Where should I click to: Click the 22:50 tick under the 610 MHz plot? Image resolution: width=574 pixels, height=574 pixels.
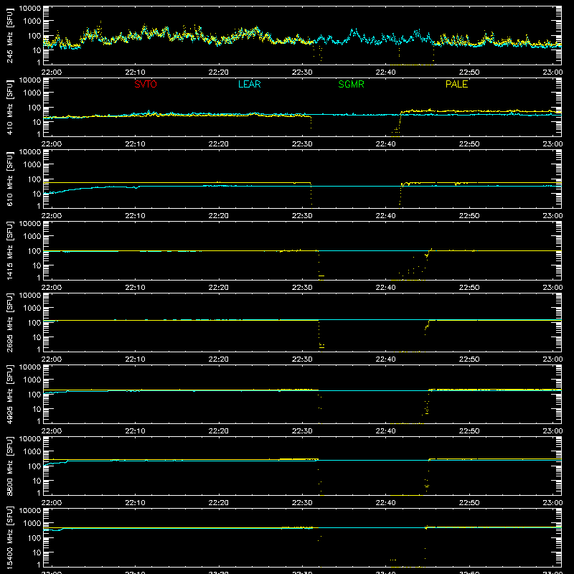(469, 216)
